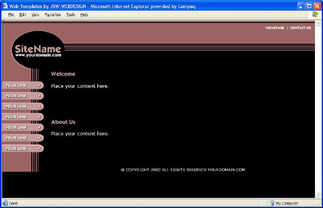Open the File menu
The image size is (323, 208).
pos(11,15)
